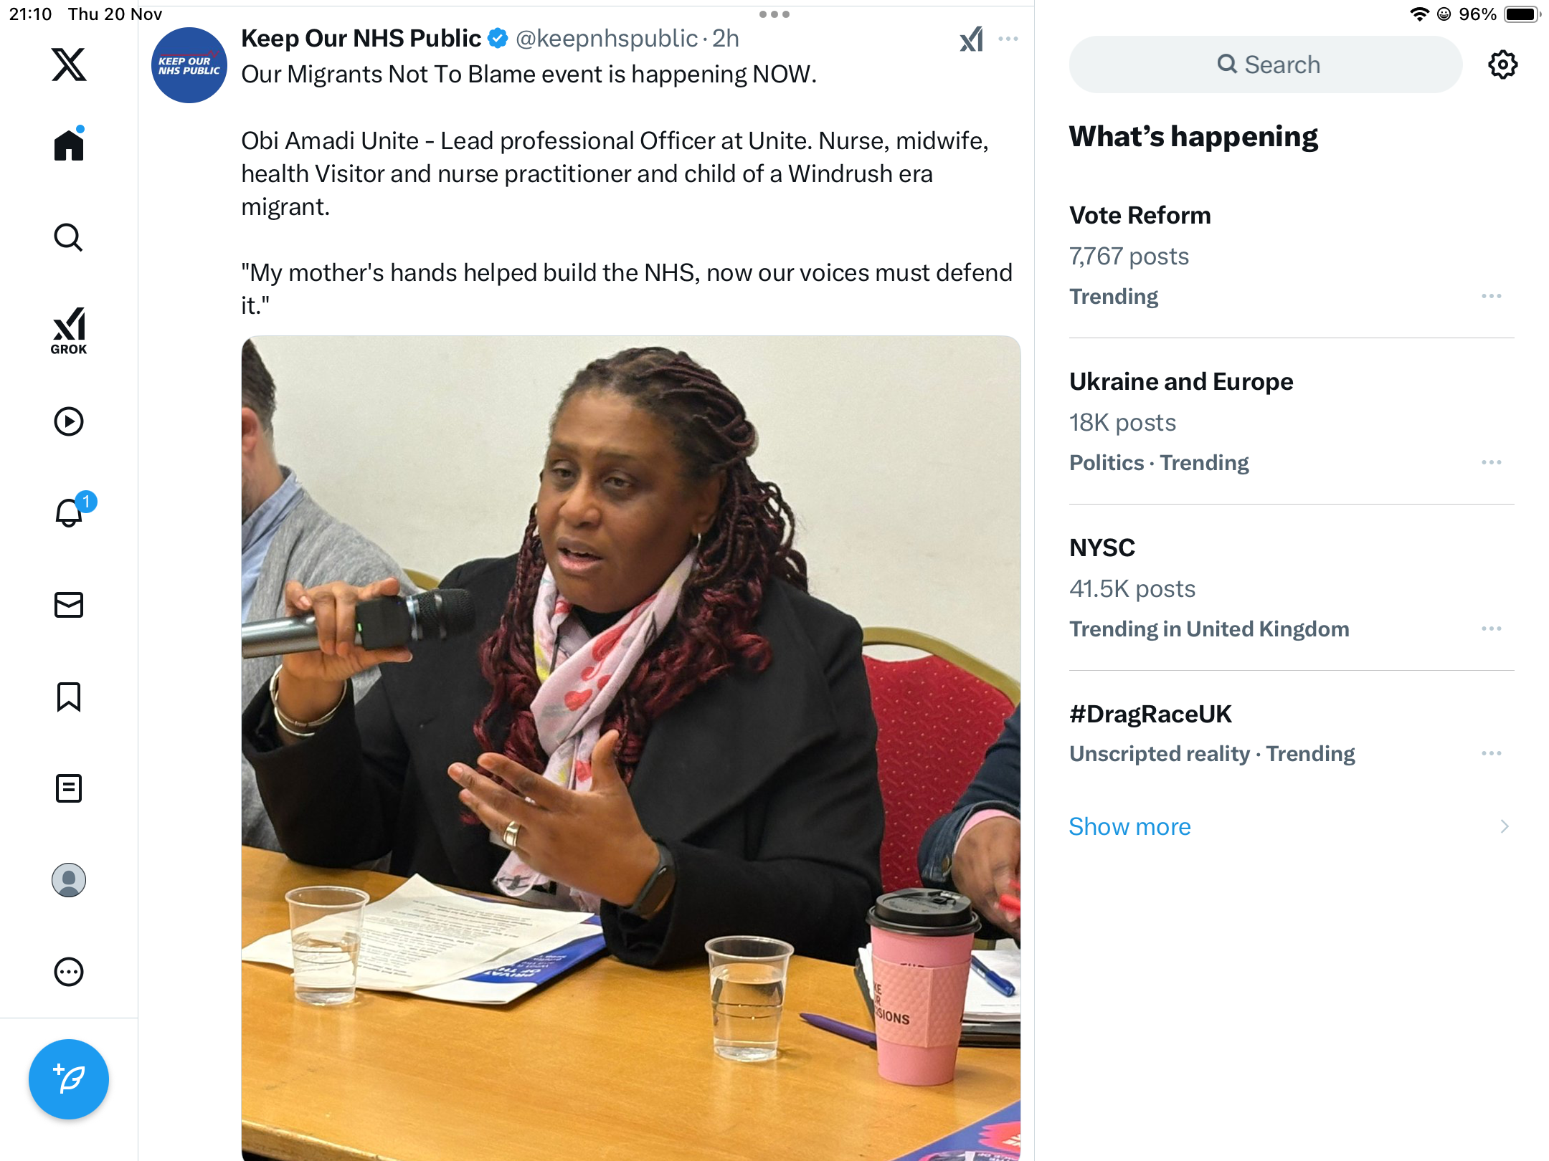Open Grok from the sidebar
This screenshot has width=1549, height=1161.
tap(69, 330)
